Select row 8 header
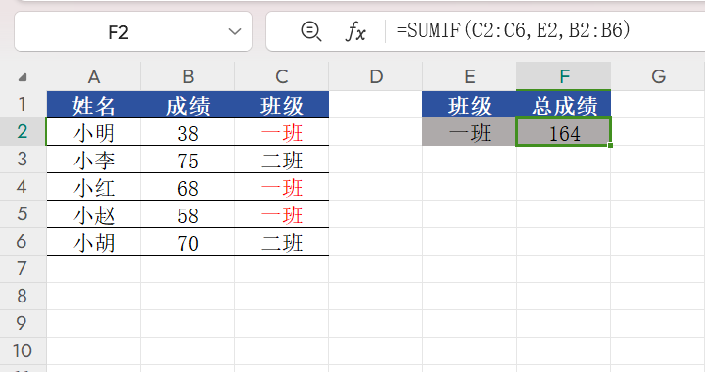Viewport: 705px width, 372px height. pos(23,296)
